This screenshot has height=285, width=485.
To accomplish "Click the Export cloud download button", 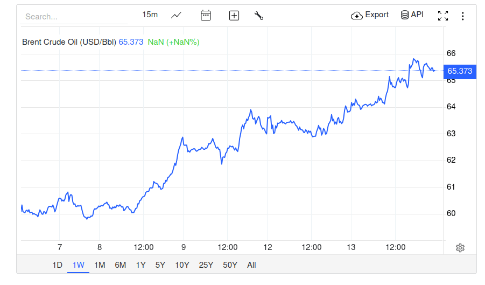I will tap(370, 15).
